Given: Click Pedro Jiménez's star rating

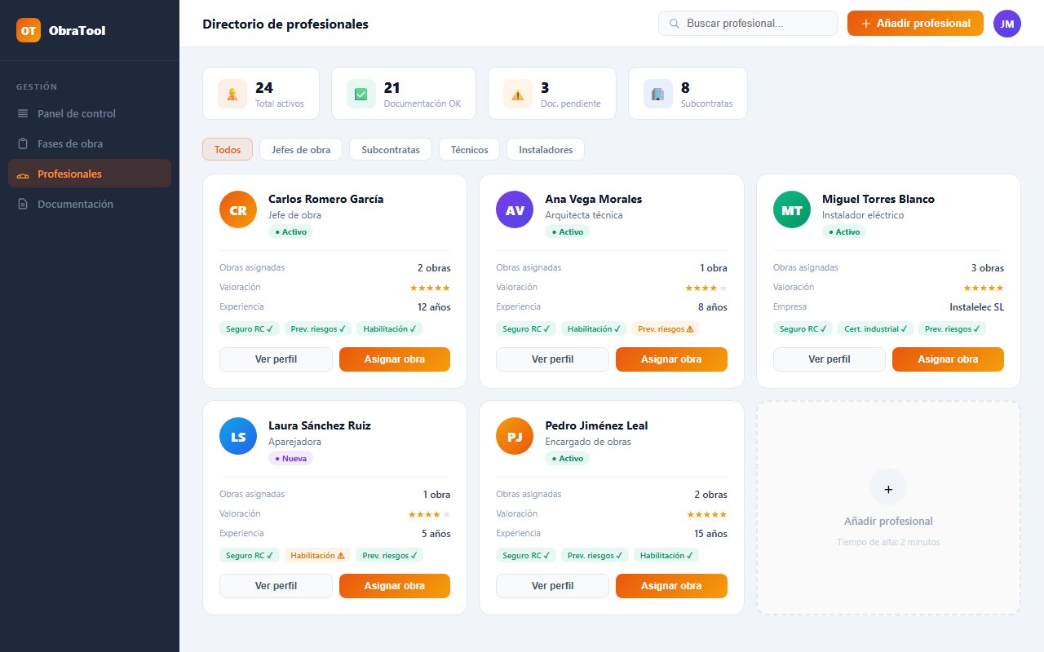Looking at the screenshot, I should pyautogui.click(x=706, y=514).
